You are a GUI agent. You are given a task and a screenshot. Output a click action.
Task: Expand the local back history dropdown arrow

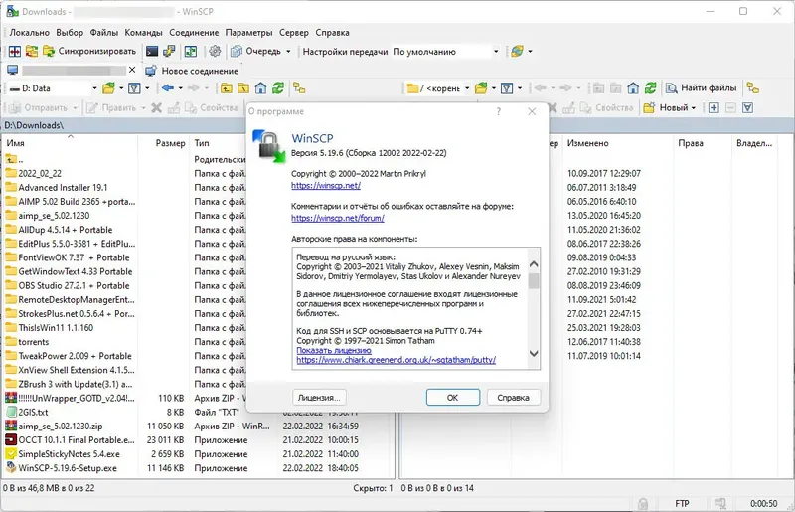tap(181, 88)
